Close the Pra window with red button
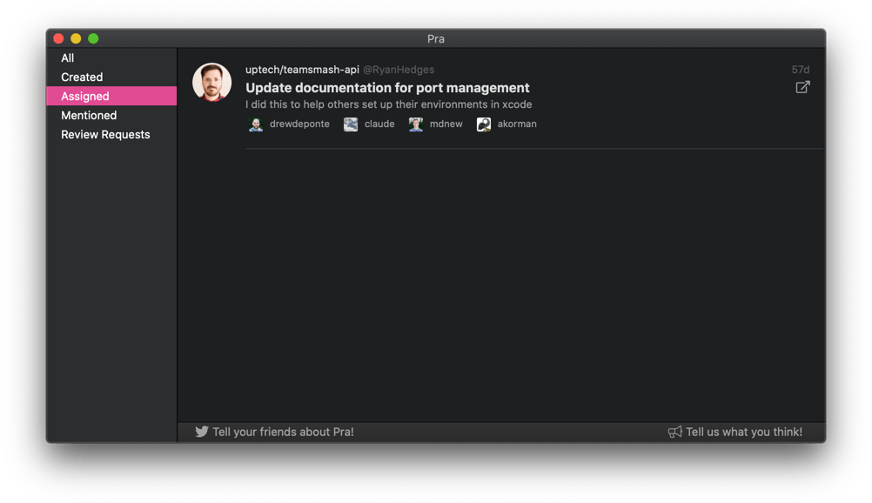 click(x=58, y=38)
